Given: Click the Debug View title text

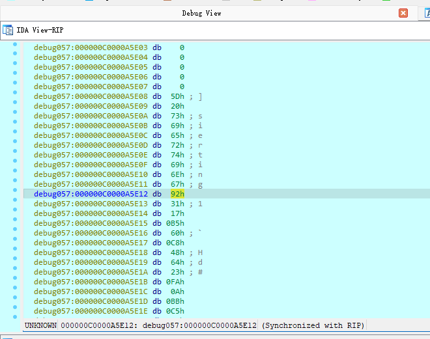Looking at the screenshot, I should coord(201,13).
